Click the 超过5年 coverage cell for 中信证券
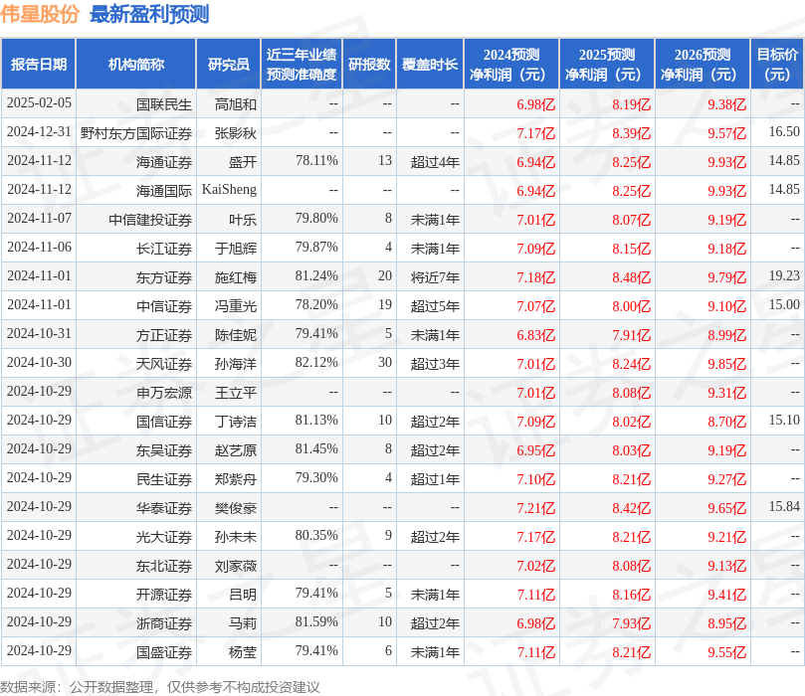The height and width of the screenshot is (696, 805). (433, 305)
